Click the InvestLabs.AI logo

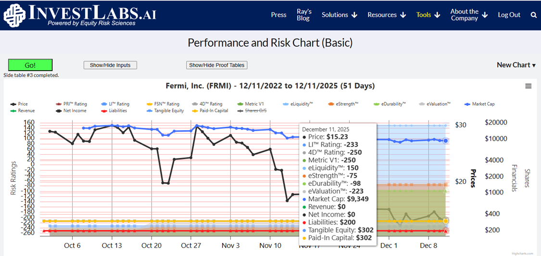(80, 15)
